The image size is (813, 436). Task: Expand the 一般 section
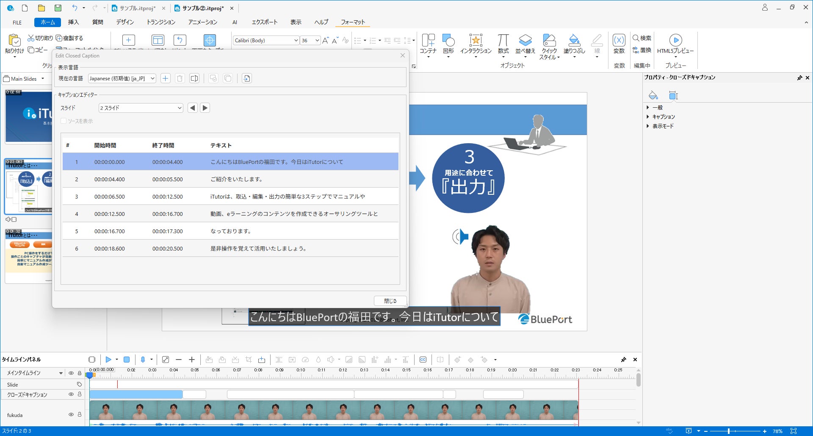click(648, 107)
